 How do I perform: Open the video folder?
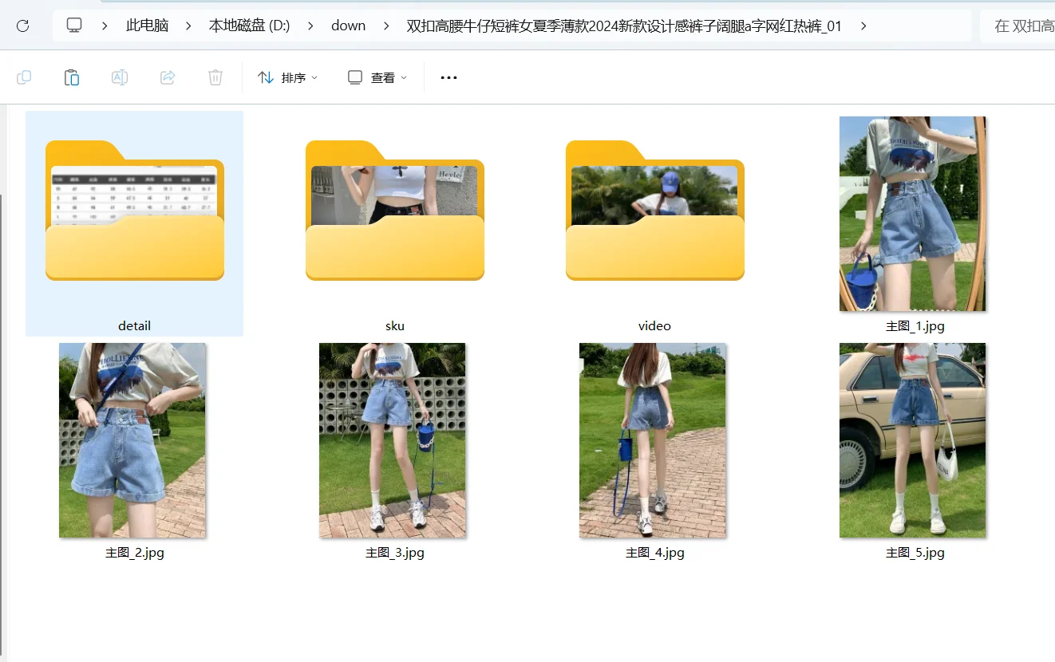(654, 211)
